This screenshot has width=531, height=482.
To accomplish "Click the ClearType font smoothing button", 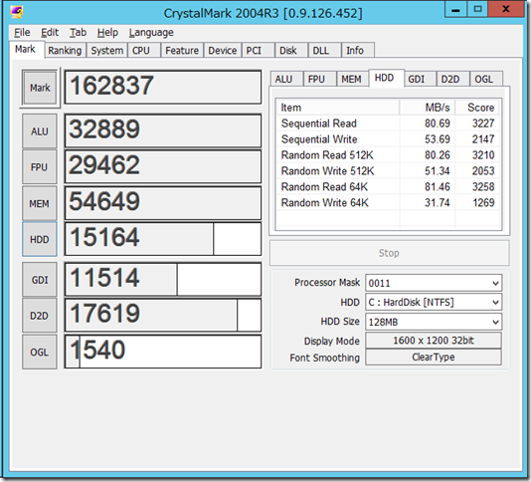I will pos(434,358).
